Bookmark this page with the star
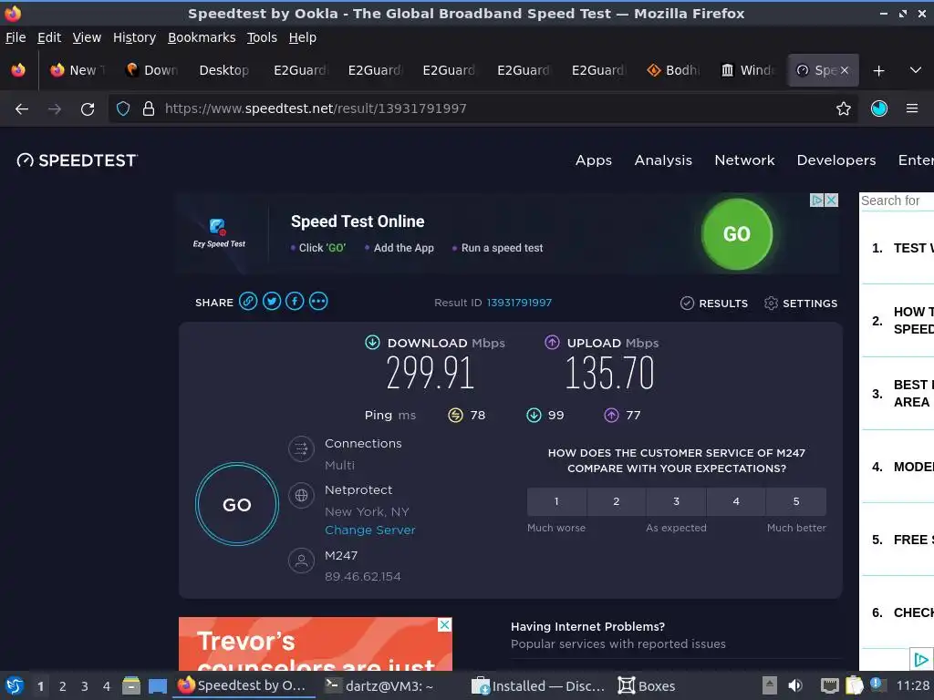Image resolution: width=934 pixels, height=700 pixels. point(844,108)
